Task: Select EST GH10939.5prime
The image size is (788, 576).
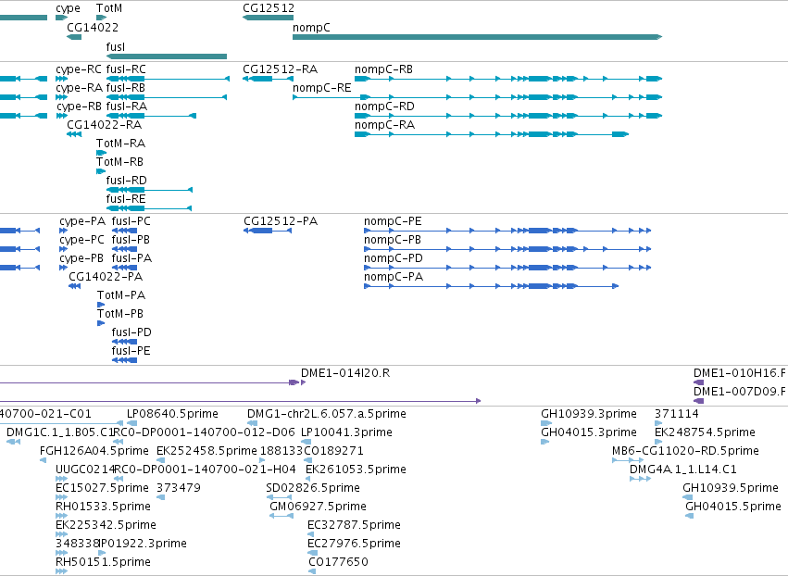Action: pos(687,497)
